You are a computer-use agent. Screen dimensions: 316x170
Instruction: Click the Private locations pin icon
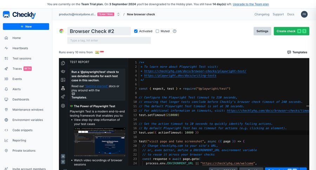tap(6, 151)
